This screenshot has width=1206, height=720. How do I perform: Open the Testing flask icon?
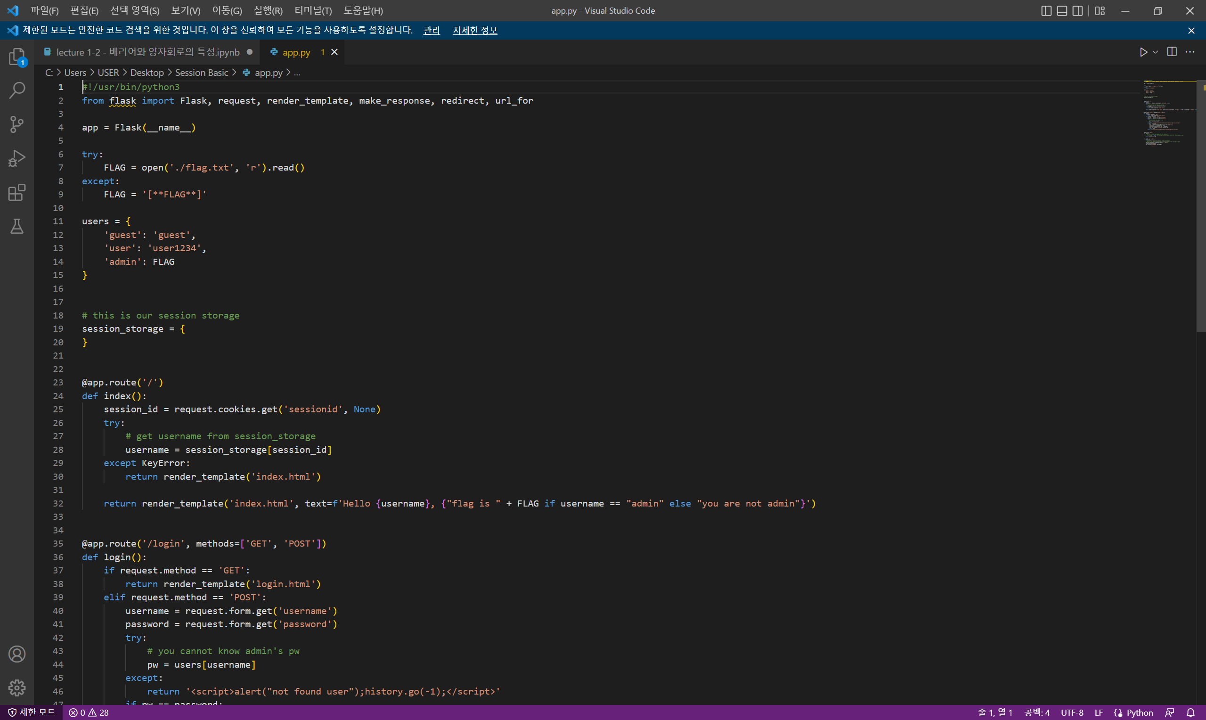17,226
